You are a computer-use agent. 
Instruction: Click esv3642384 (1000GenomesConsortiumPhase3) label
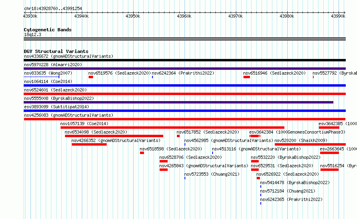click(297, 132)
